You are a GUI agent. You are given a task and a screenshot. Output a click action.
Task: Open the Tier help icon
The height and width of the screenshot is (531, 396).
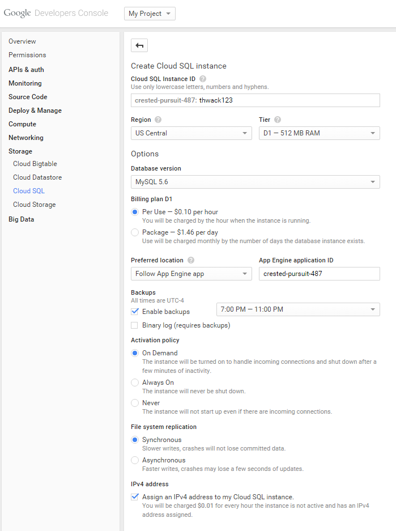(x=278, y=120)
